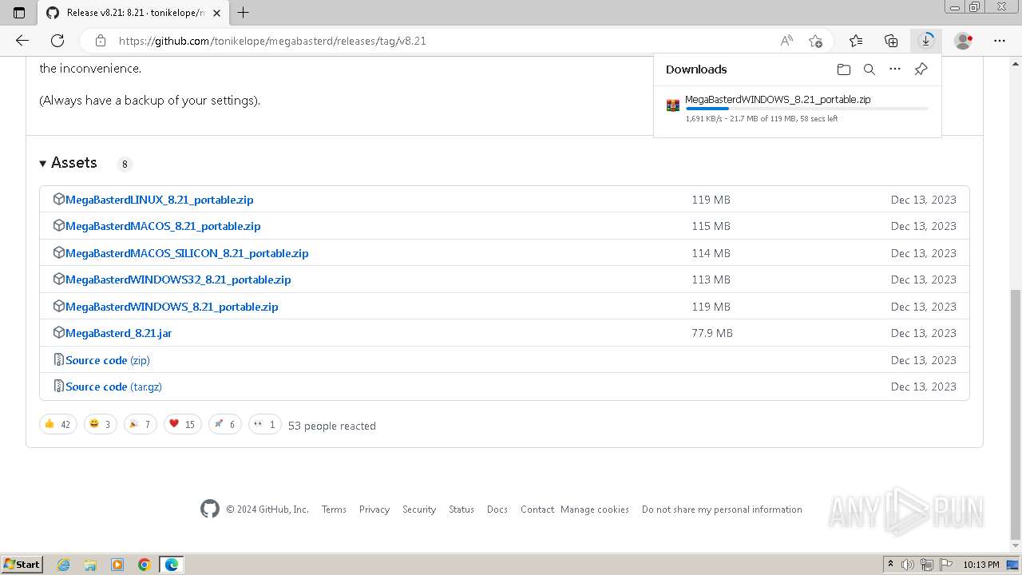Screen dimensions: 1022x575
Task: Open Status footer link
Action: click(461, 510)
